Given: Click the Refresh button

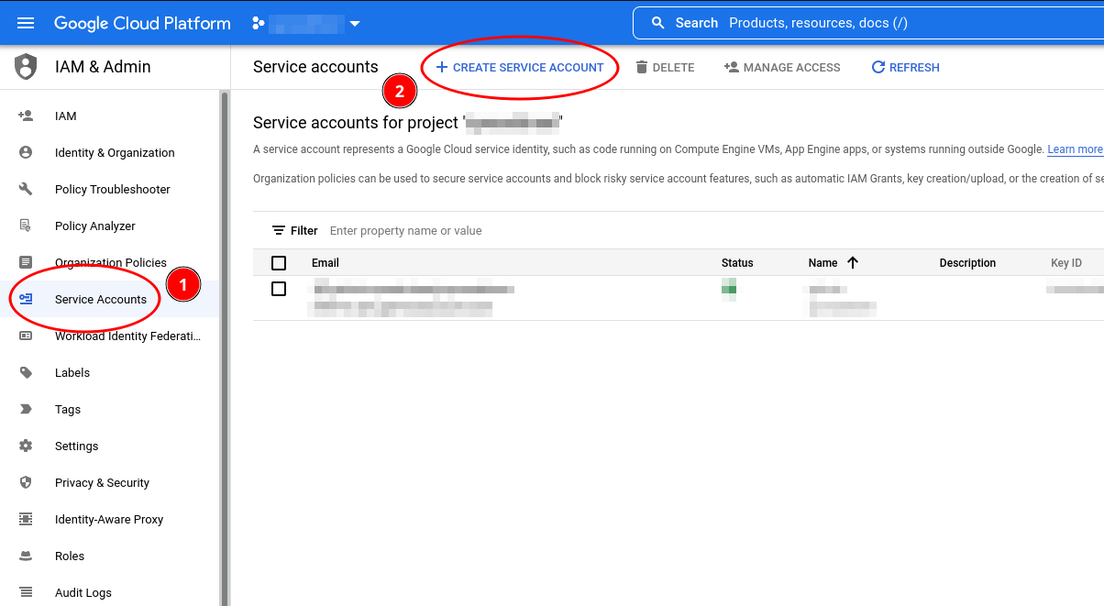Looking at the screenshot, I should [905, 67].
